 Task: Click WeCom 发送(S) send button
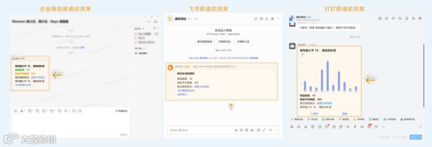124,134
